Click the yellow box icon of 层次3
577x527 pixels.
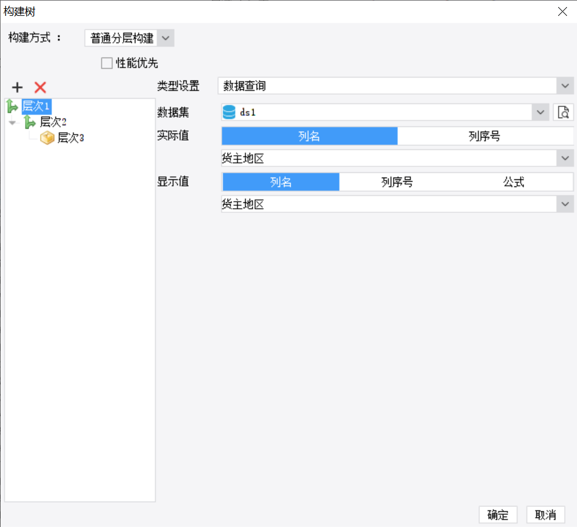(x=47, y=138)
